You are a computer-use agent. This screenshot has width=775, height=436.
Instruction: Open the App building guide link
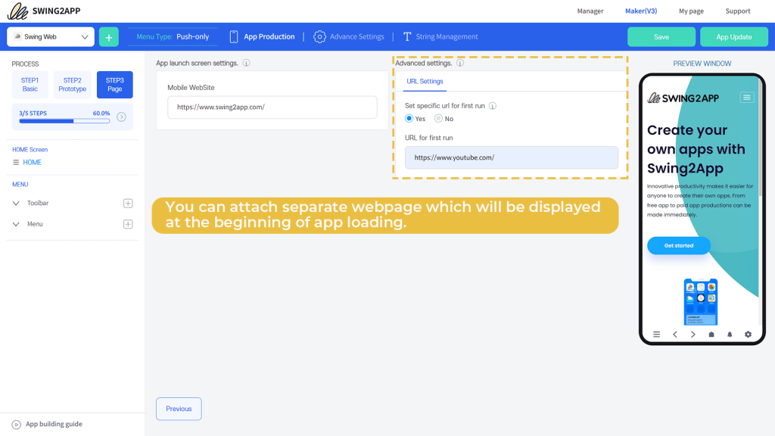(x=54, y=424)
